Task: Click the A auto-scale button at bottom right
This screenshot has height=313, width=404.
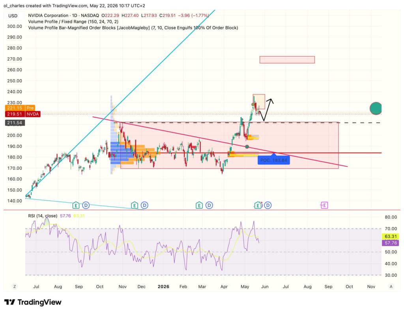Action: (391, 287)
